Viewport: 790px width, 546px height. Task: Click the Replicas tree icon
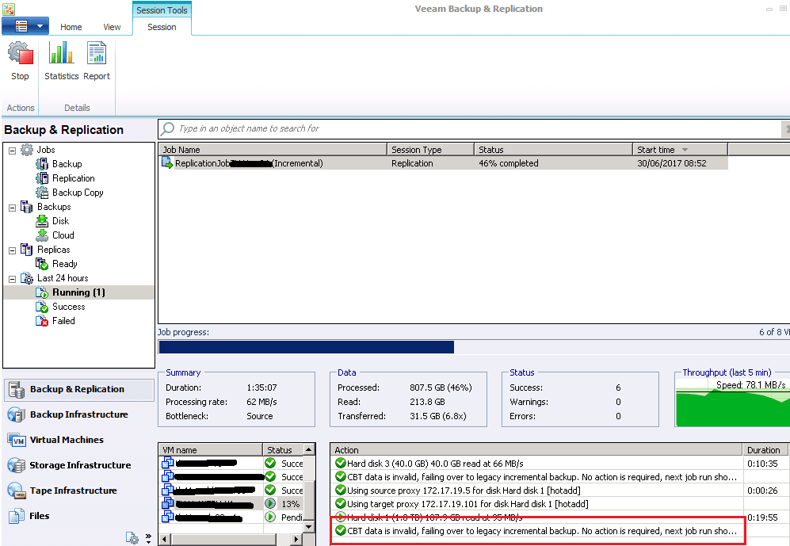coord(27,250)
